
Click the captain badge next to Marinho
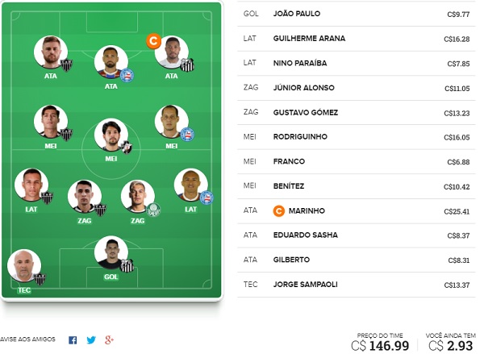279,211
